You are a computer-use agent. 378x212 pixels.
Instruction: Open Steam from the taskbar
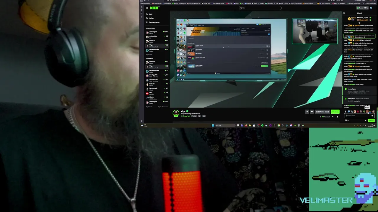point(266,125)
